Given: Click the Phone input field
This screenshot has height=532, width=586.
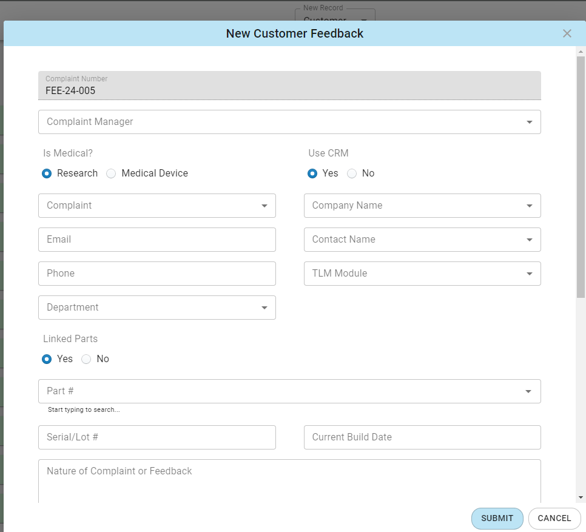Looking at the screenshot, I should click(x=157, y=274).
